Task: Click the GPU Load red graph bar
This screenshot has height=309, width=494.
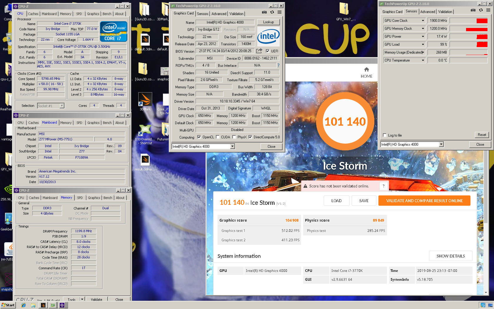Action: [x=482, y=44]
